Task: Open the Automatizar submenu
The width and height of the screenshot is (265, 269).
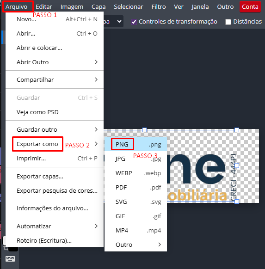Action: click(x=55, y=226)
